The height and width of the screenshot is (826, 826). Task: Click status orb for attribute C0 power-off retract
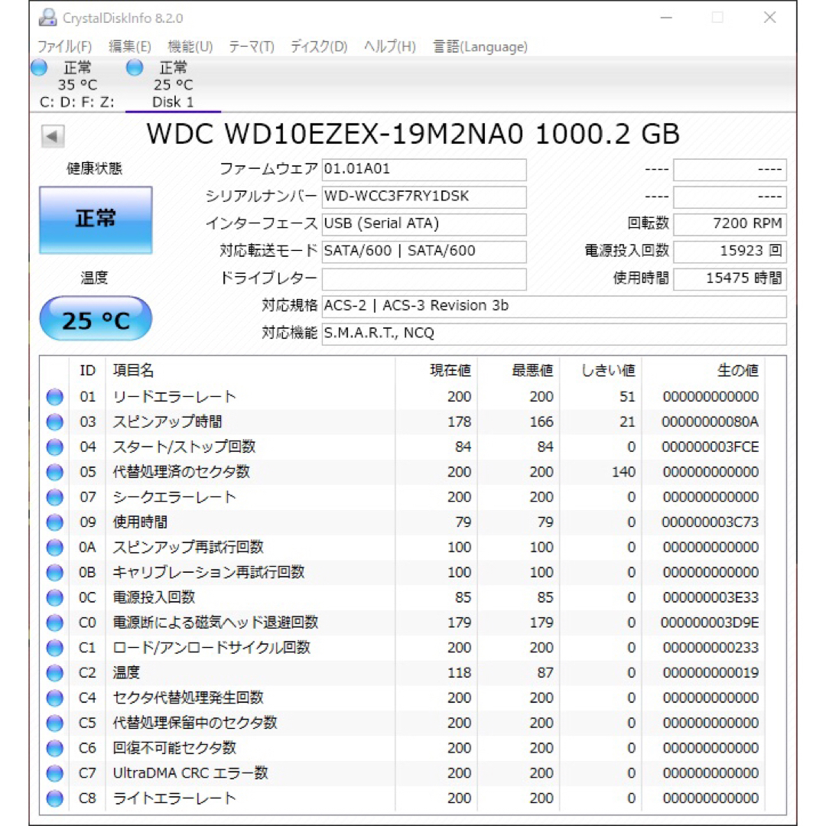tap(55, 623)
